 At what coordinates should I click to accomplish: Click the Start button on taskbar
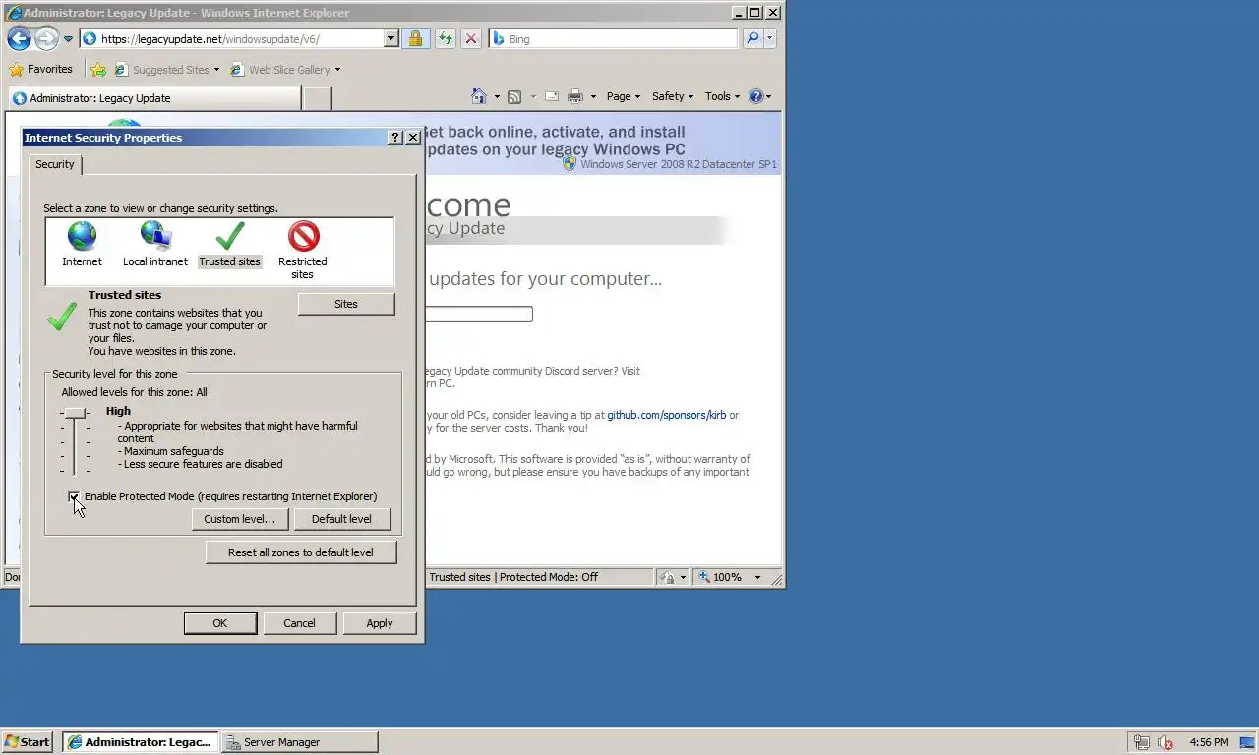[28, 742]
